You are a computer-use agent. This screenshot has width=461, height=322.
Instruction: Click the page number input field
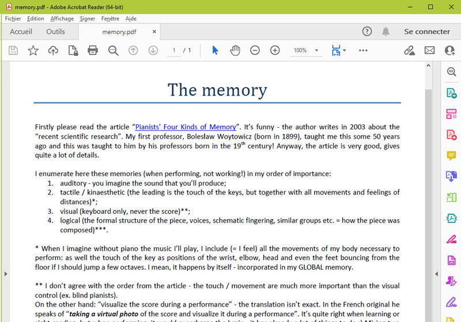(173, 51)
